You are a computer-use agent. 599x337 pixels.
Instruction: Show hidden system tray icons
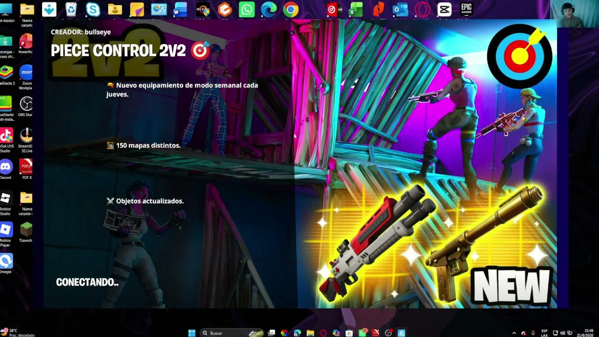pos(514,333)
